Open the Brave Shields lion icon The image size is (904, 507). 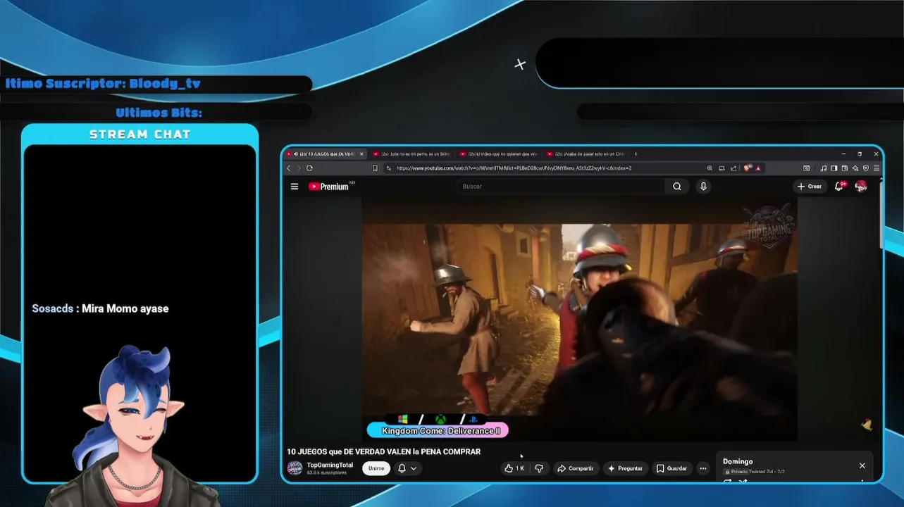[x=748, y=168]
